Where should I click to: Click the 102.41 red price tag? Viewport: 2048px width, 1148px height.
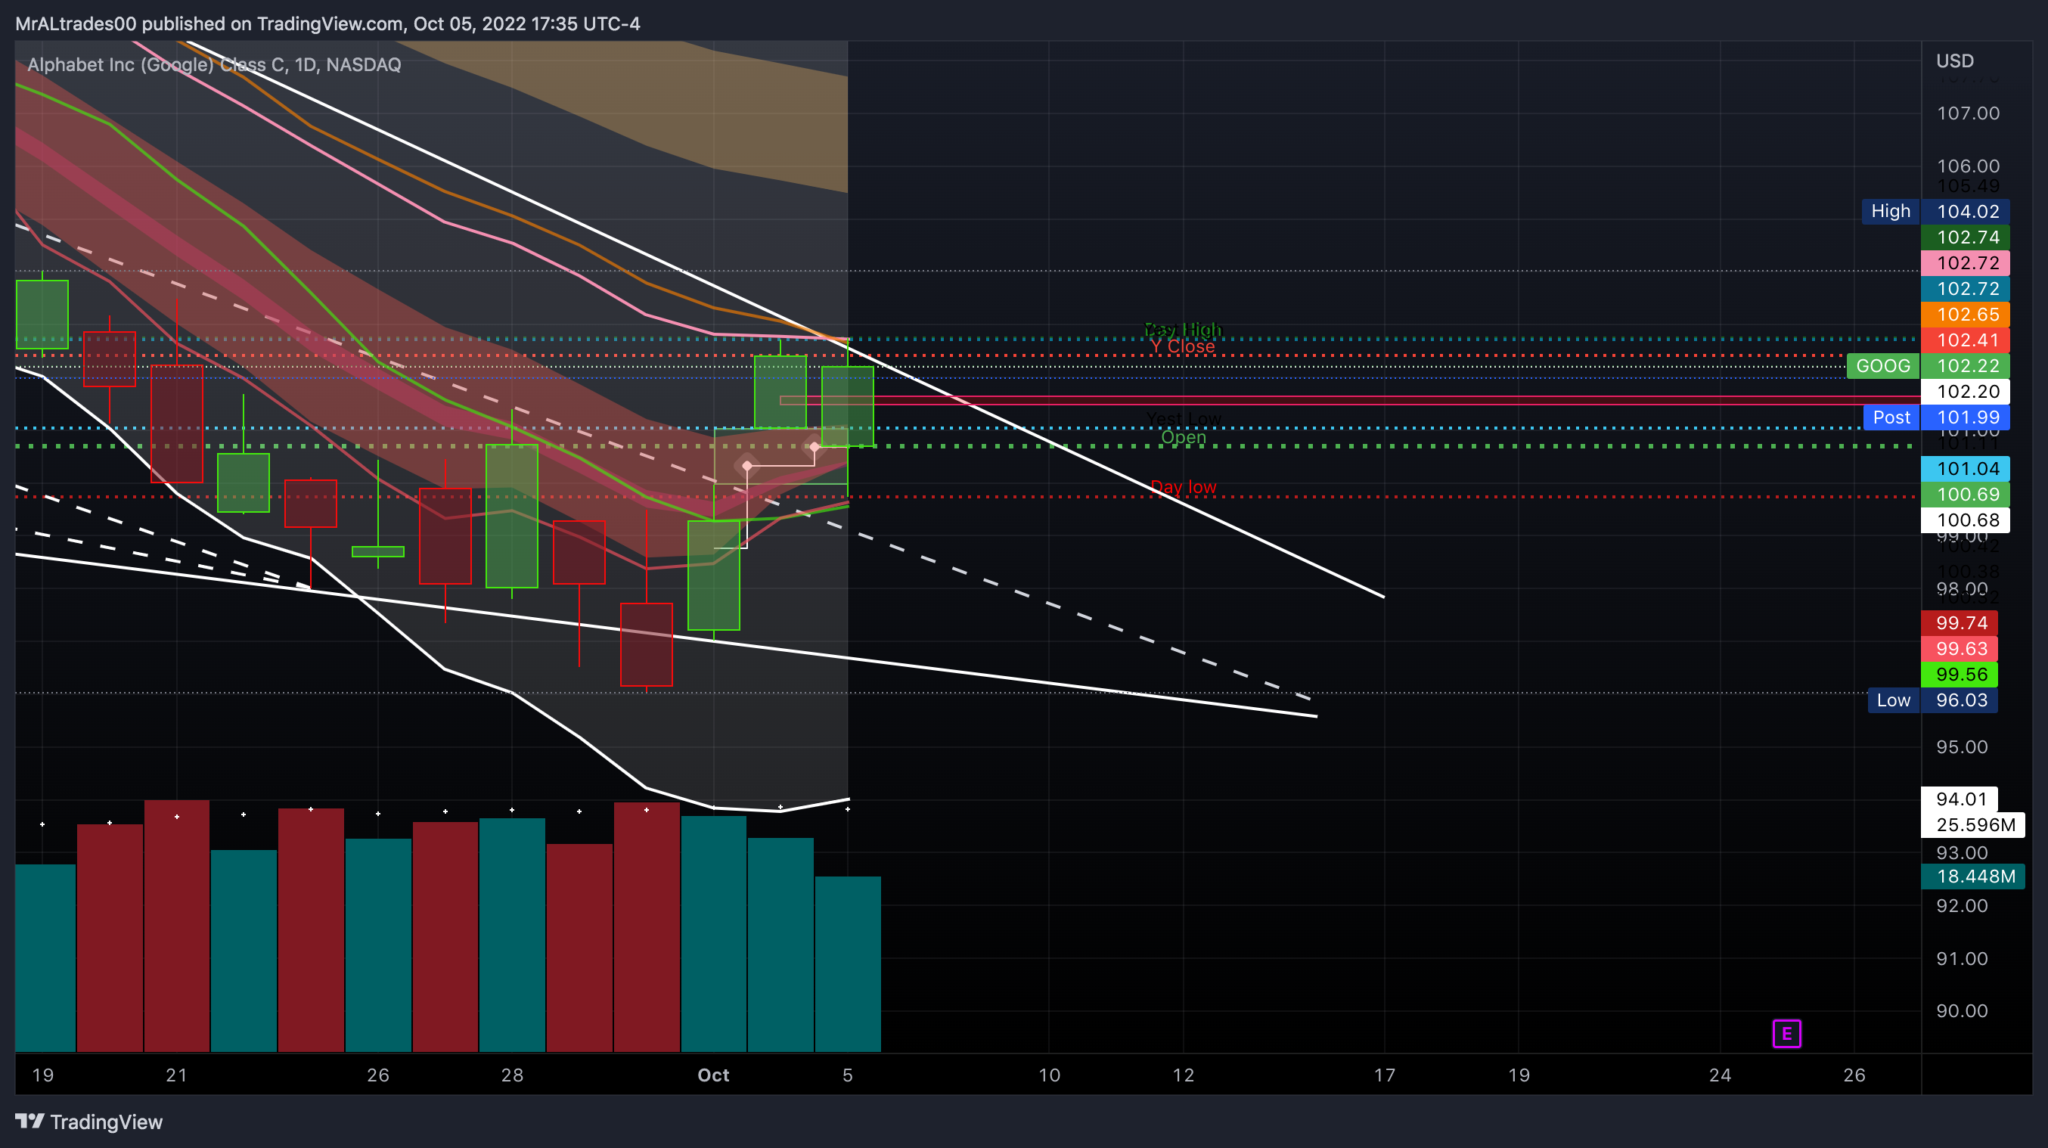pos(1966,340)
